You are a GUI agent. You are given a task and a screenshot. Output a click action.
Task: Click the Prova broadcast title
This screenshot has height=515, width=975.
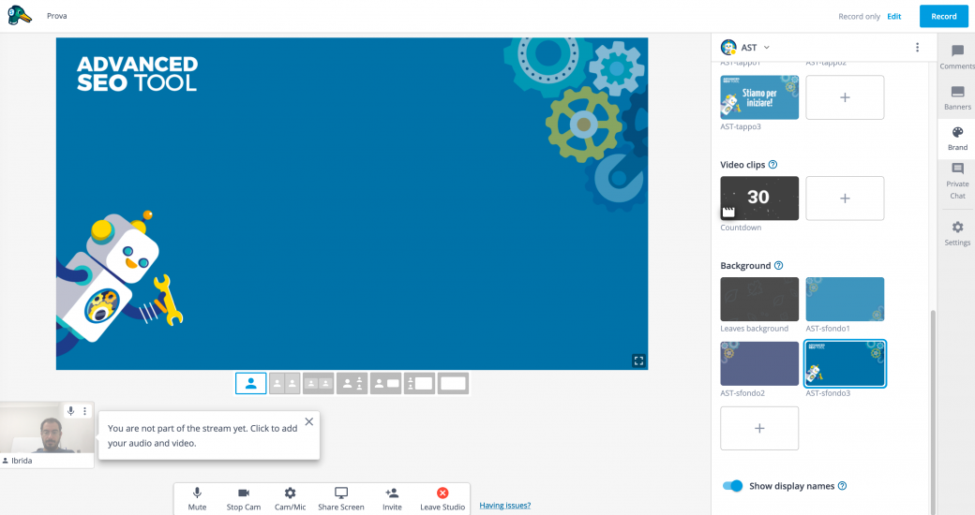[56, 16]
